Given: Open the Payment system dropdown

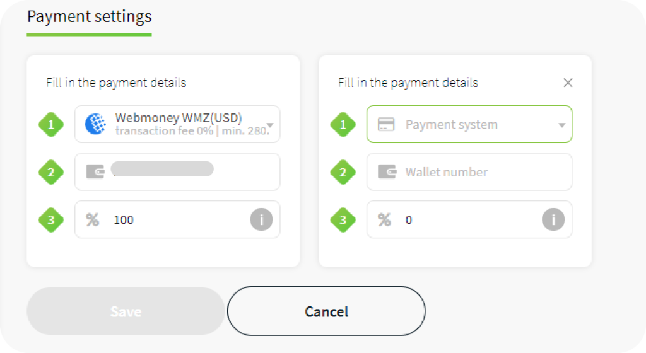Looking at the screenshot, I should (x=469, y=124).
